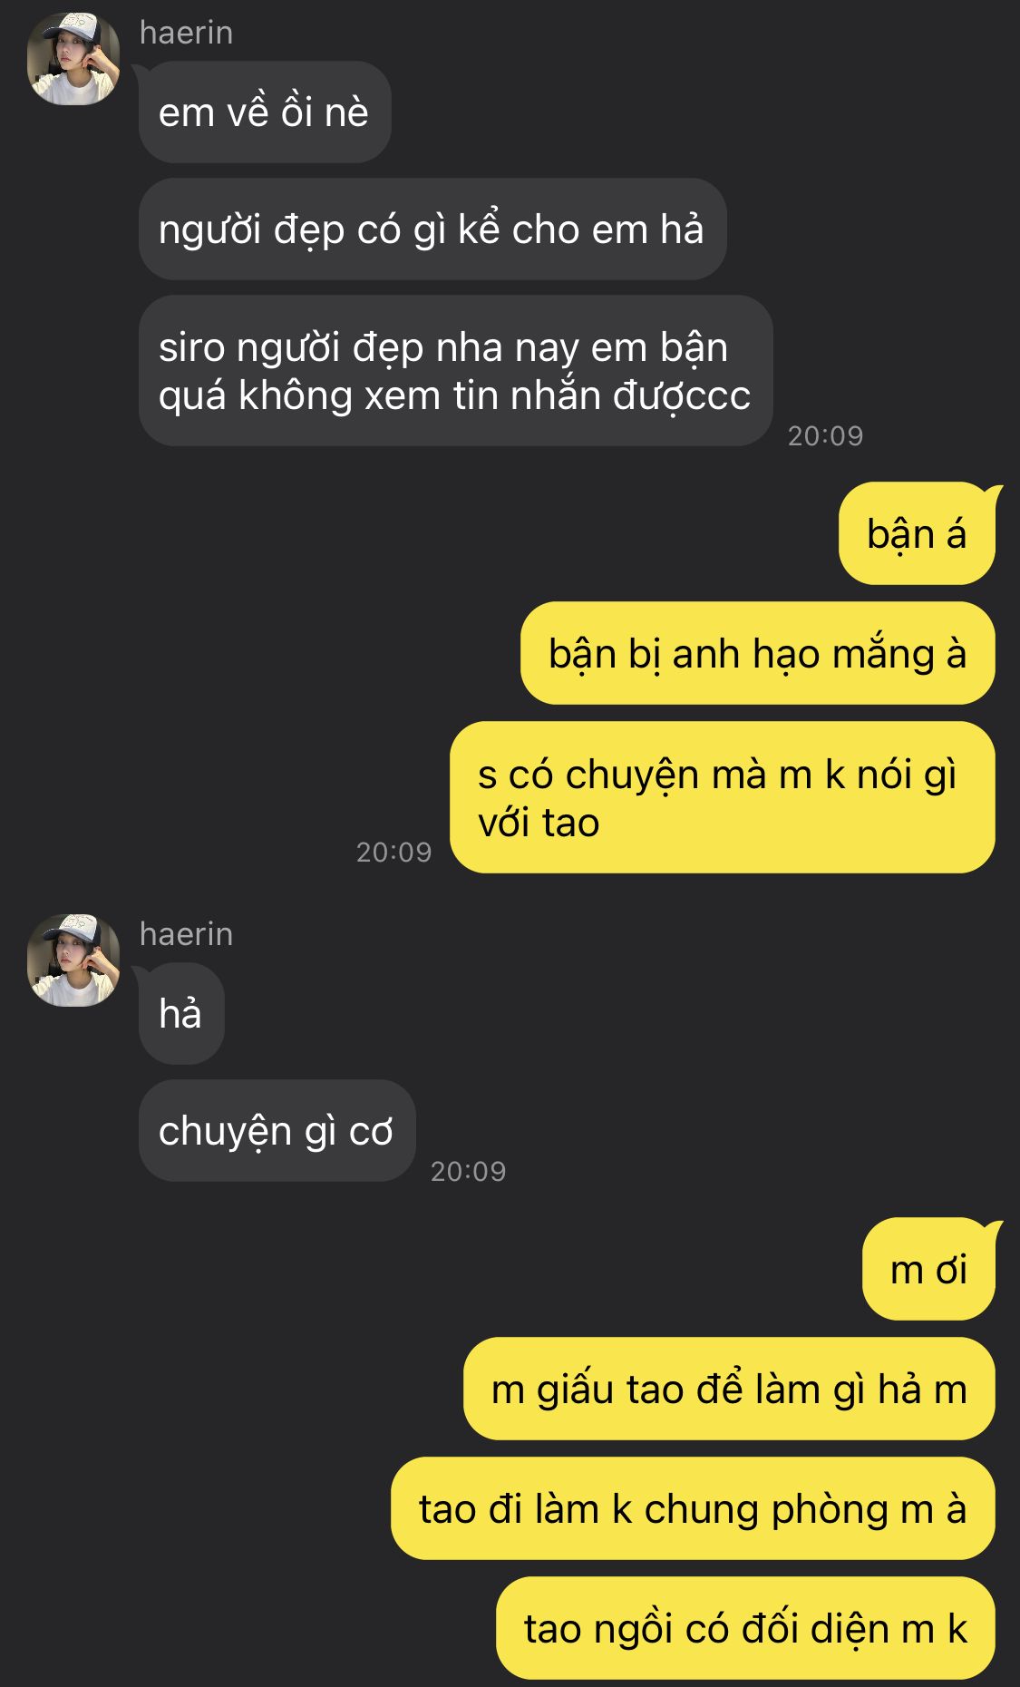1020x1687 pixels.
Task: Tap the yellow bubble "bận á"
Action: [917, 534]
